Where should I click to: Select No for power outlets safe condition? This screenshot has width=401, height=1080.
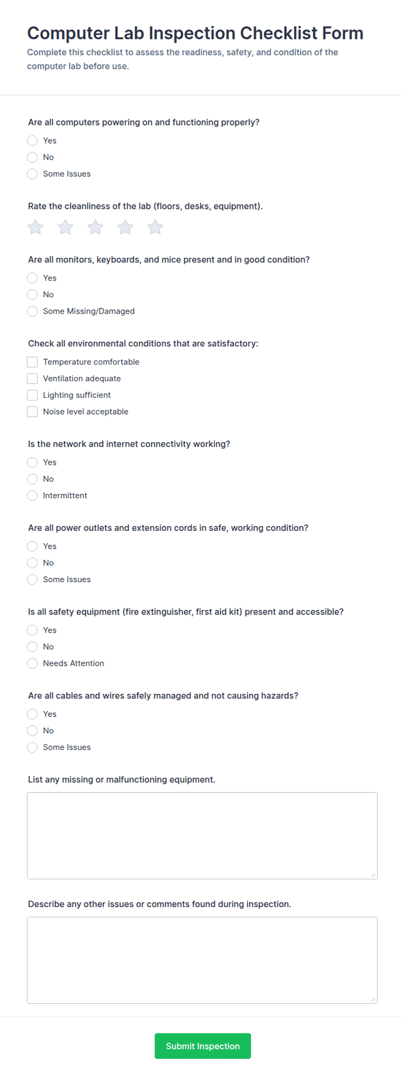32,562
